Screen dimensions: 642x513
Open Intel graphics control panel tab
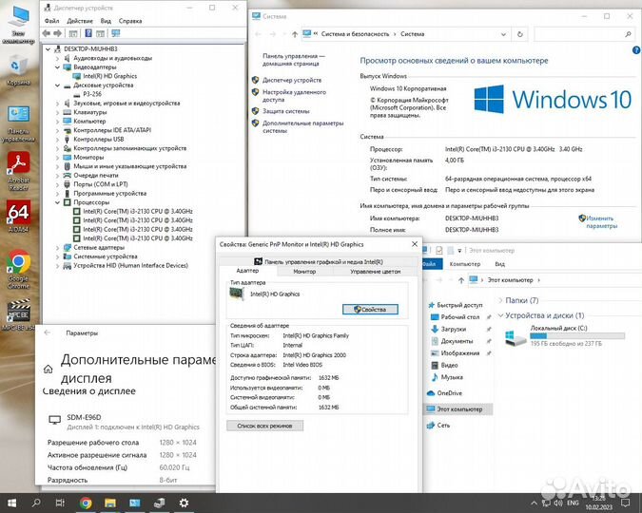[x=319, y=261]
